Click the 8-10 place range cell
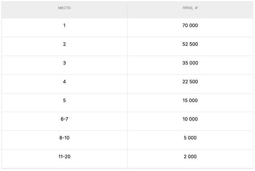The height and width of the screenshot is (171, 255). (x=64, y=138)
